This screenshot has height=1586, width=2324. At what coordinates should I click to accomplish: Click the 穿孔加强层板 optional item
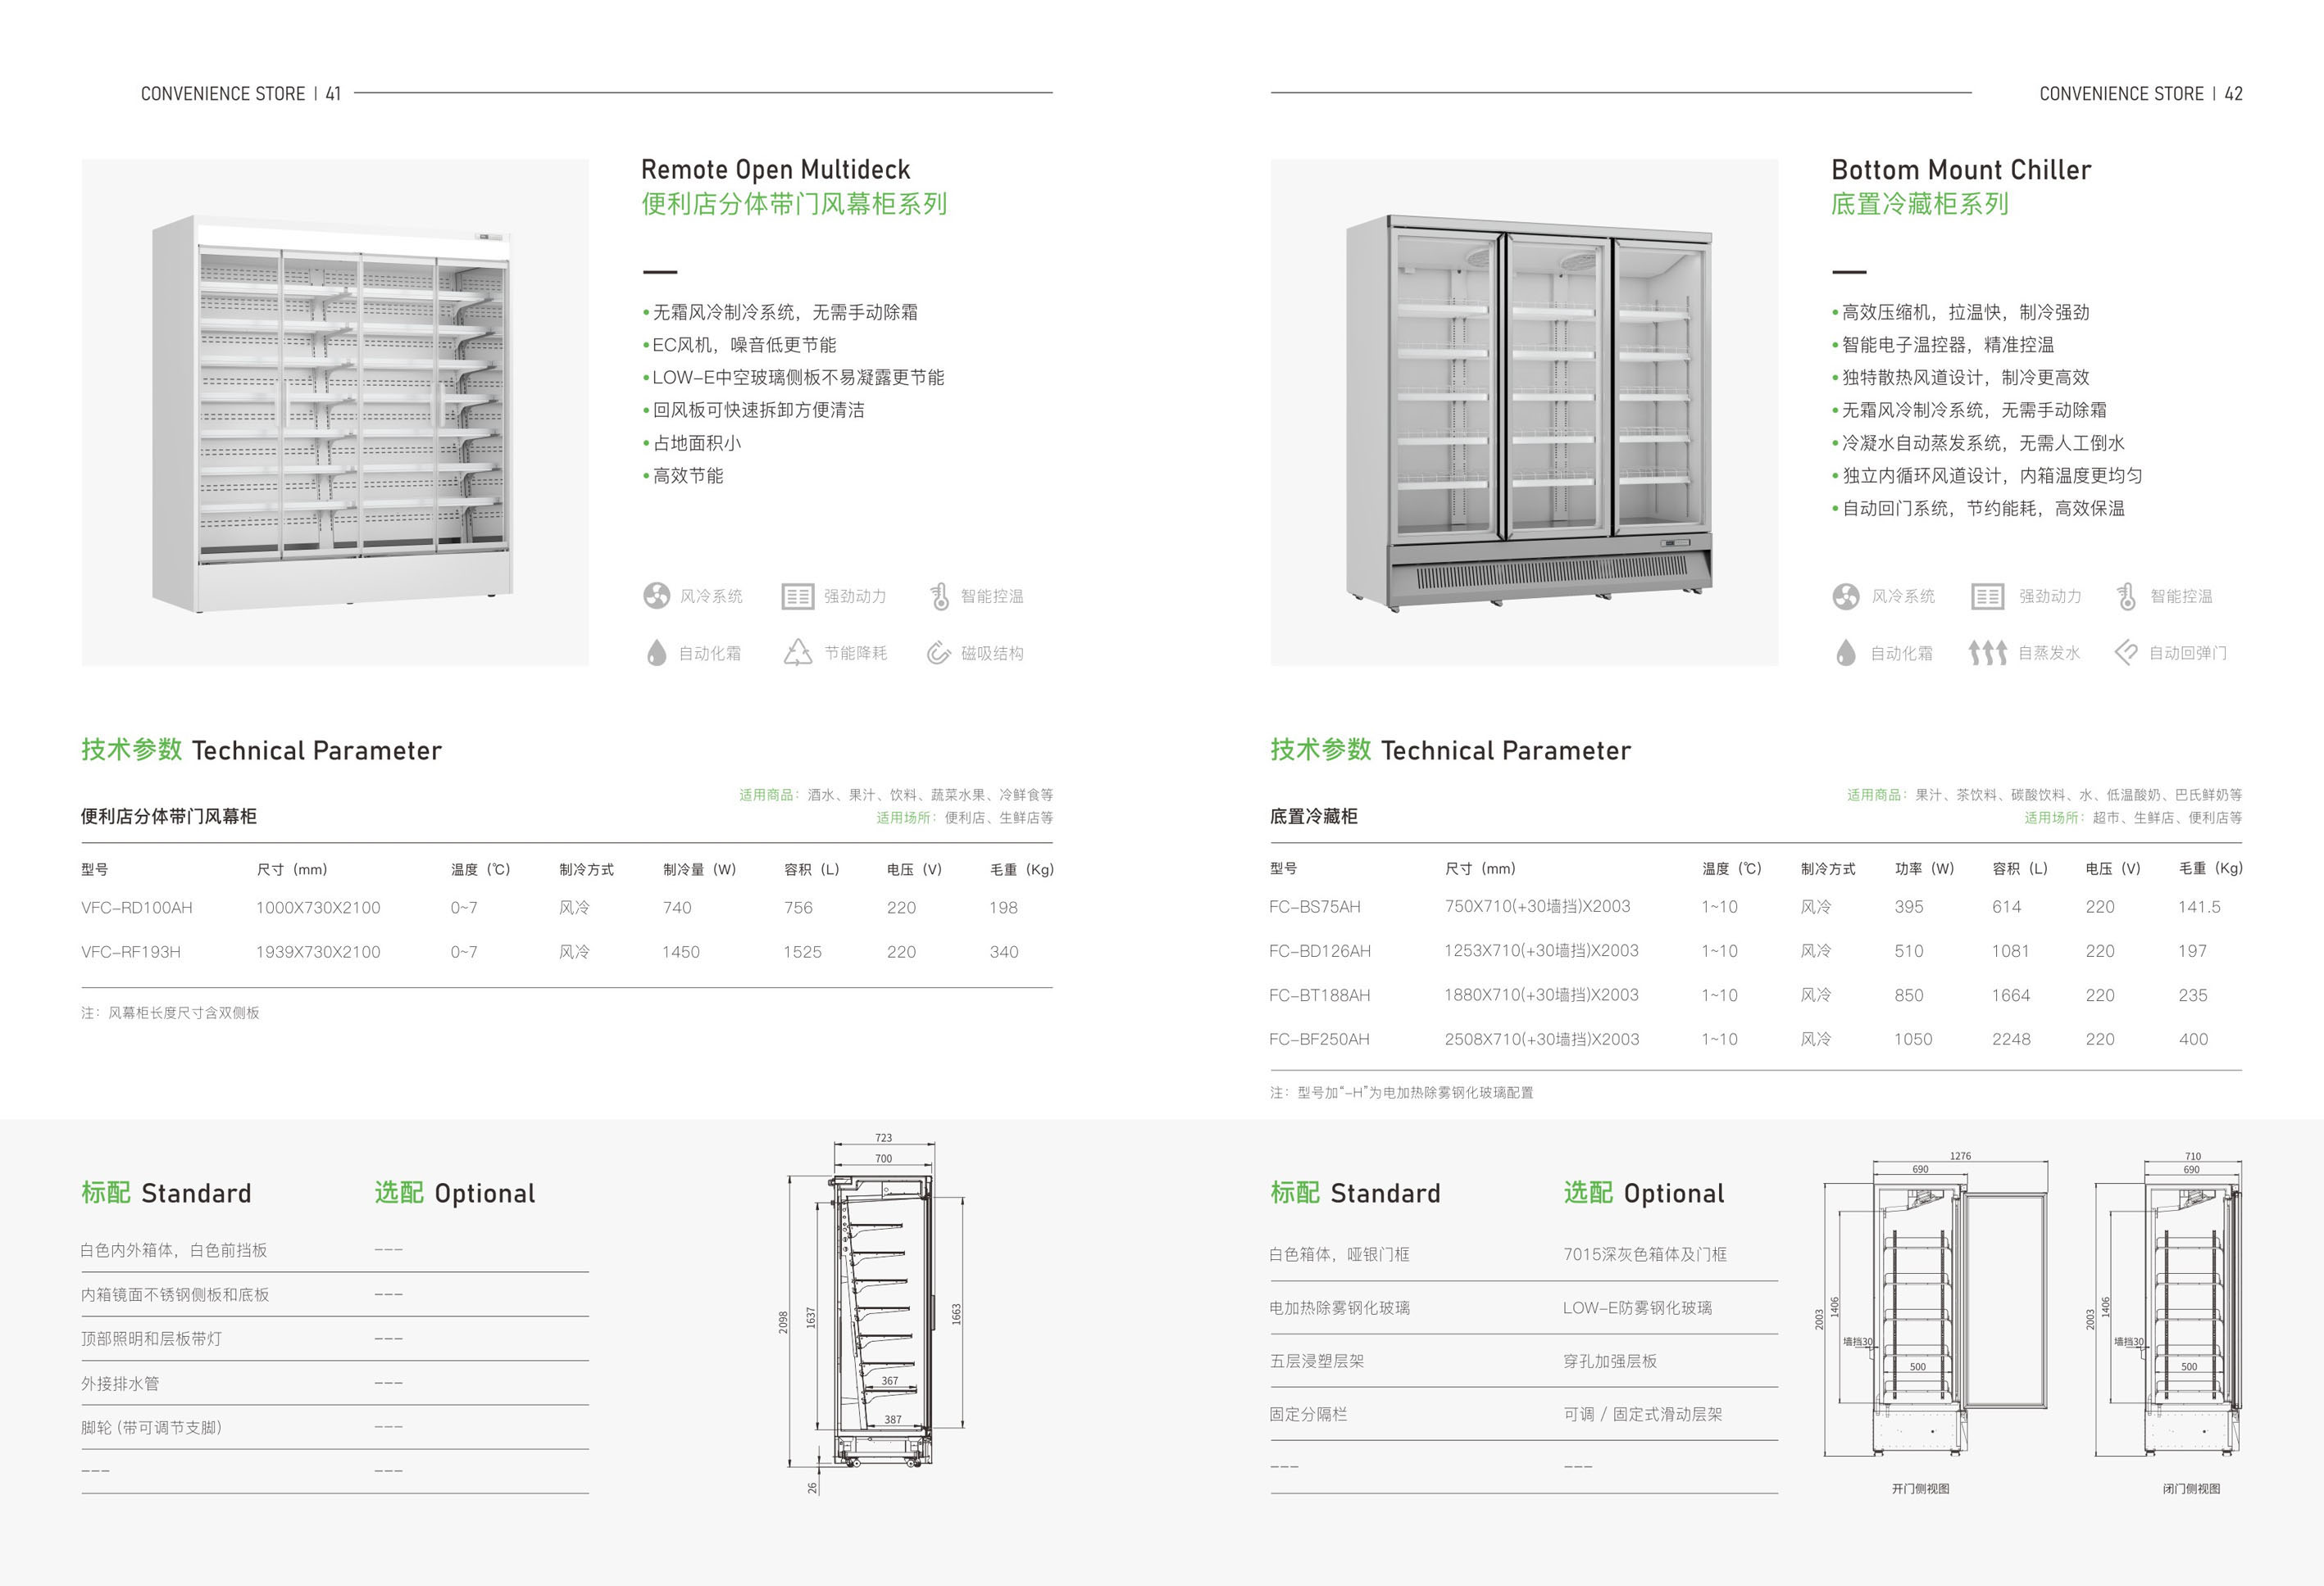1610,1362
